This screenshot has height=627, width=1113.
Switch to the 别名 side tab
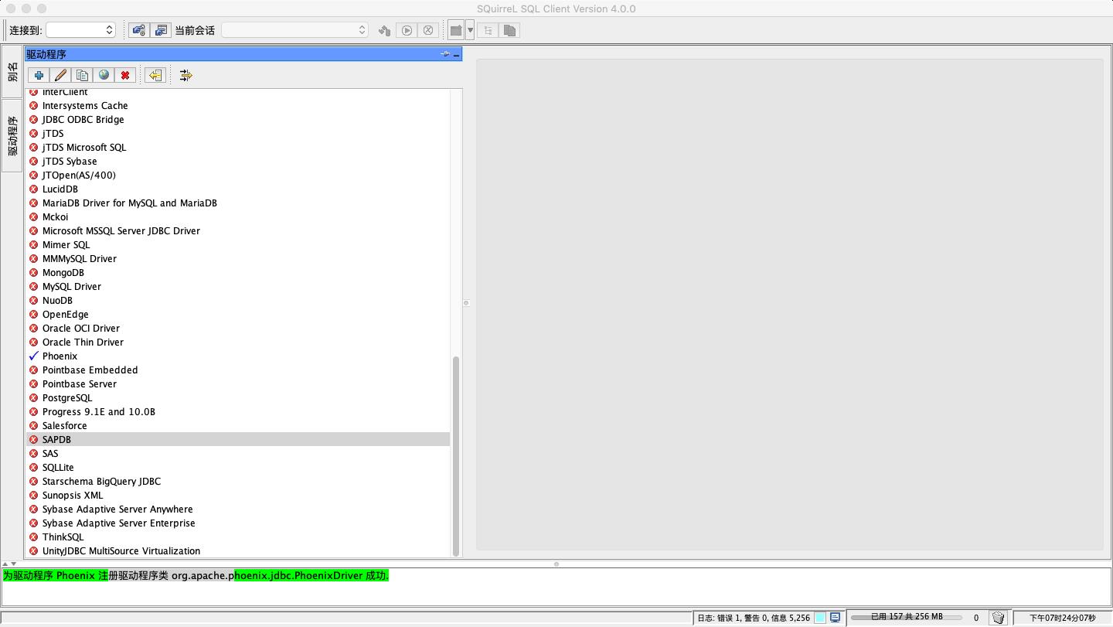[12, 71]
